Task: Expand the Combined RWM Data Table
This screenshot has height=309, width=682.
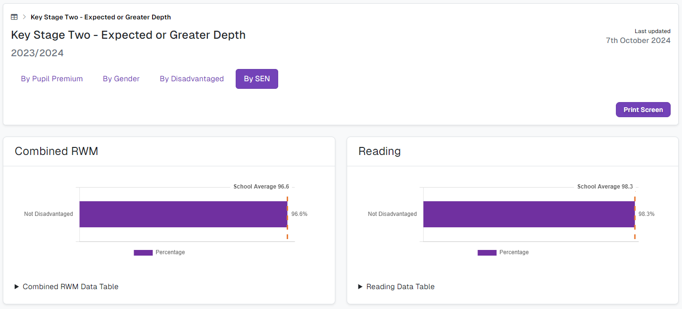Action: [x=70, y=286]
